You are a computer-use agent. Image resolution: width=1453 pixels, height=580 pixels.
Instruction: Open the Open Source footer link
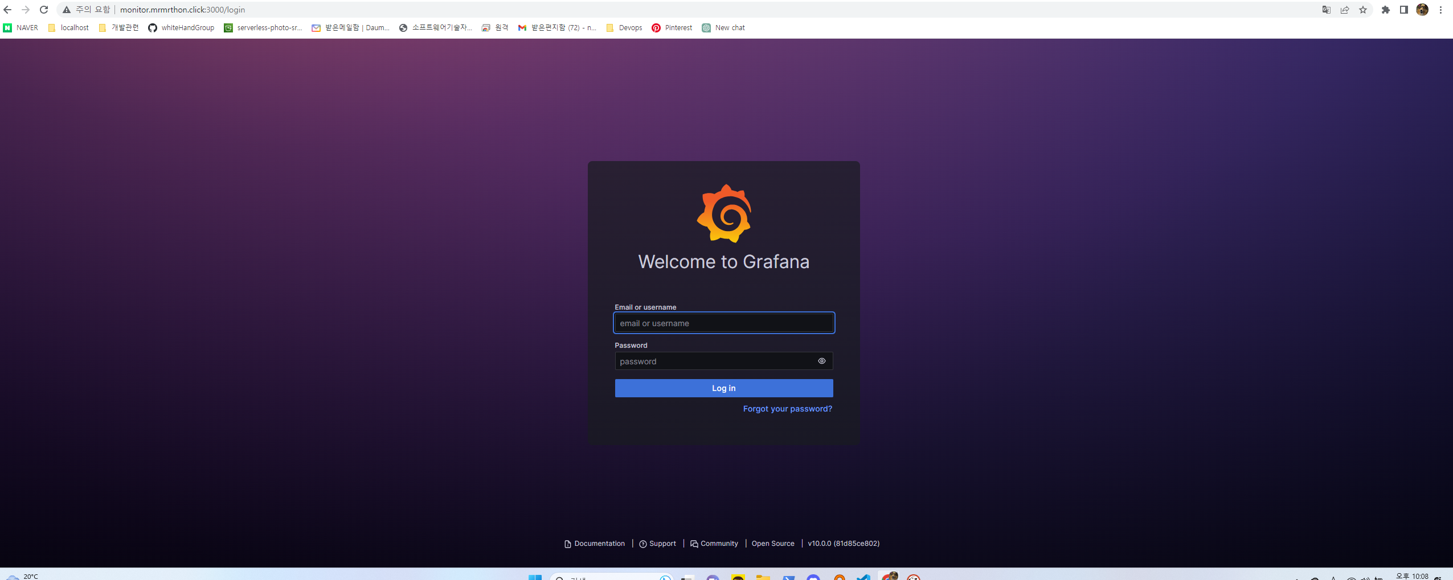coord(773,544)
